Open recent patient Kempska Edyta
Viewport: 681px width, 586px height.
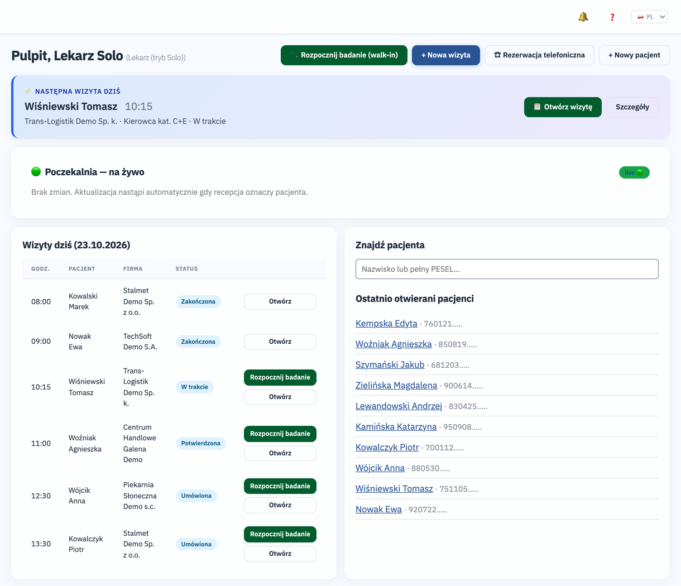386,324
